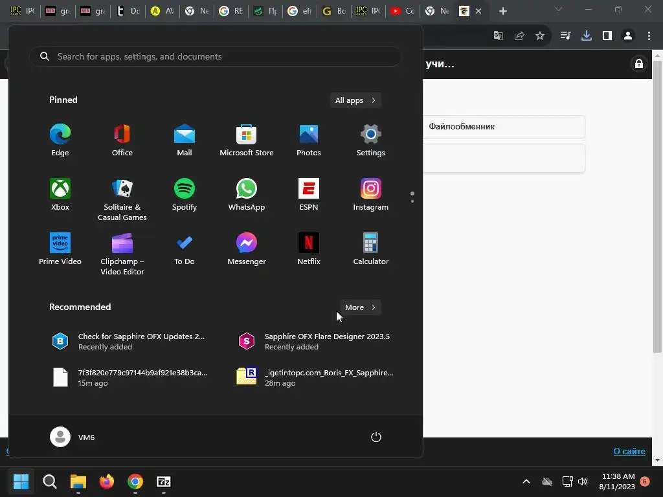Open the clock showing 11:38 AM
Screen dimensions: 663x497
[617, 481]
